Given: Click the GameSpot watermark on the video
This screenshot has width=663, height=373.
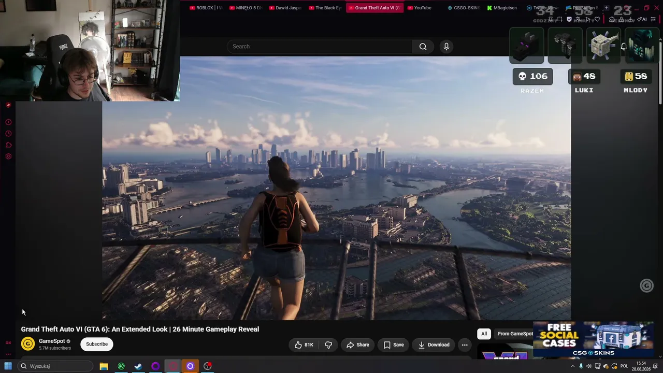Looking at the screenshot, I should tap(646, 285).
